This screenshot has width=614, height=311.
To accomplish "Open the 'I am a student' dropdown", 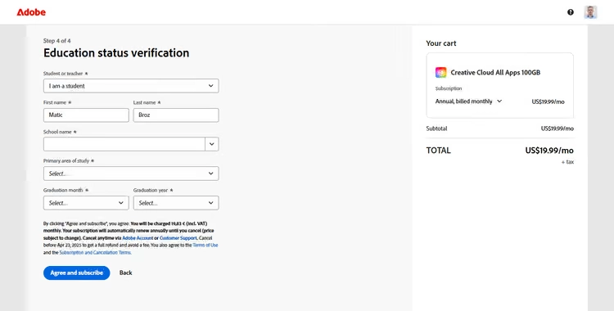I will pyautogui.click(x=131, y=86).
